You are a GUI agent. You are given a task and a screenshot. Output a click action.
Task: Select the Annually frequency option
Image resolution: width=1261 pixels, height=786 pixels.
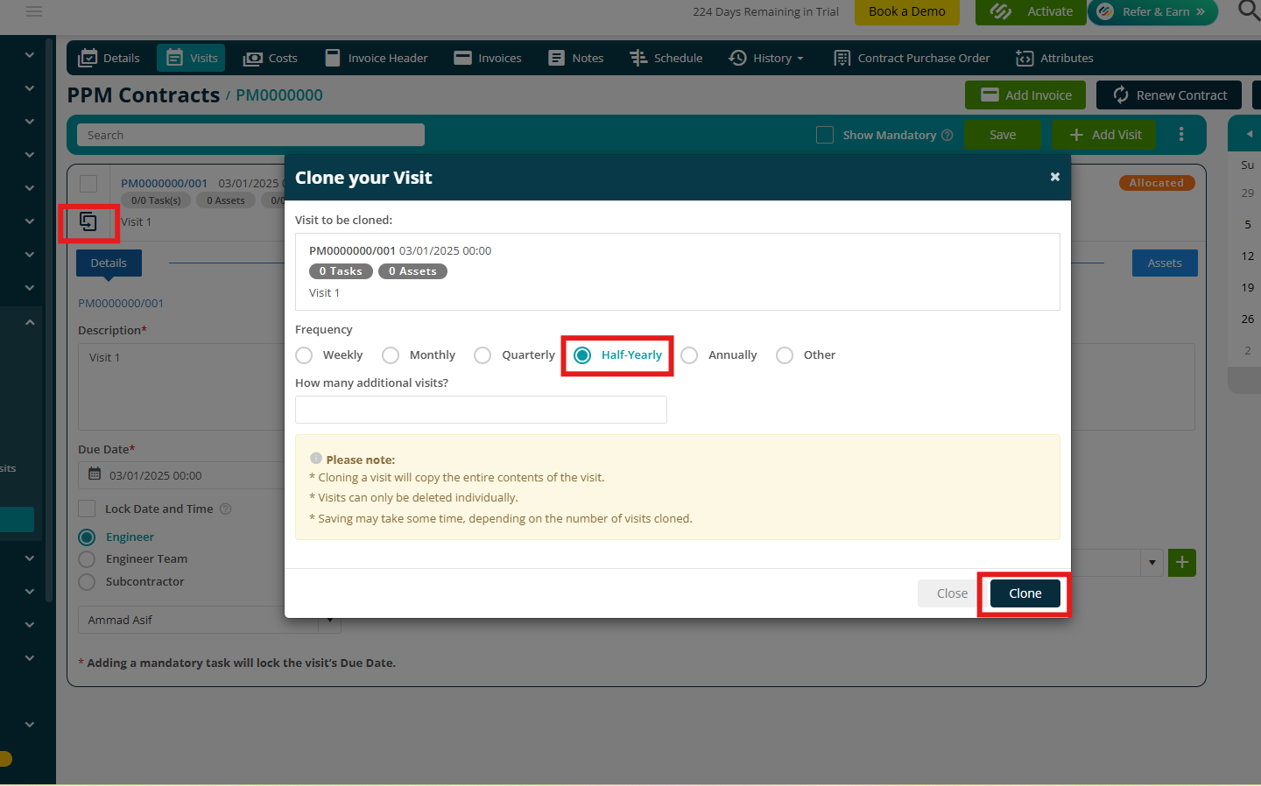point(689,355)
